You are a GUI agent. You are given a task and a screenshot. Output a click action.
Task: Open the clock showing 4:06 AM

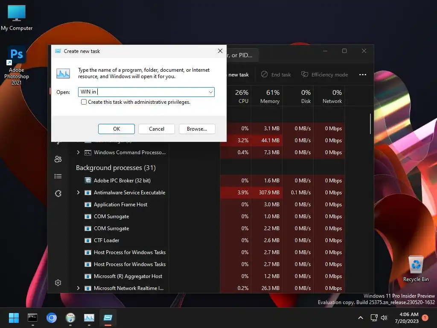pyautogui.click(x=407, y=318)
